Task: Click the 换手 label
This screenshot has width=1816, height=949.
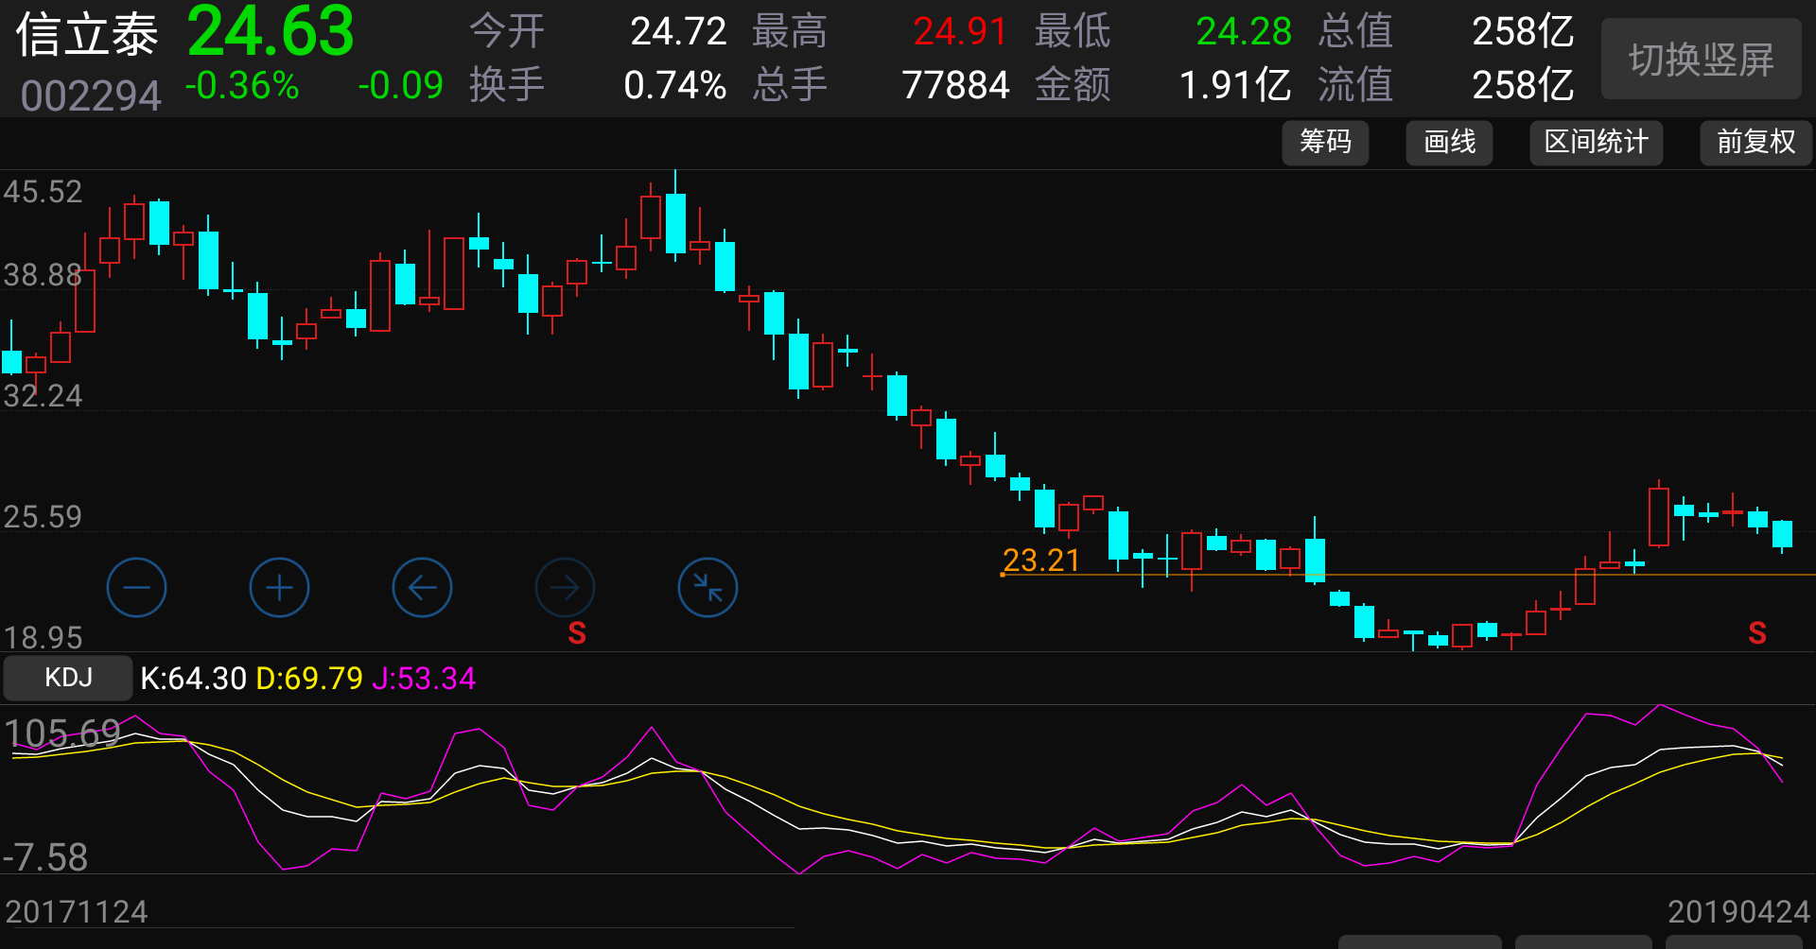Action: 507,86
